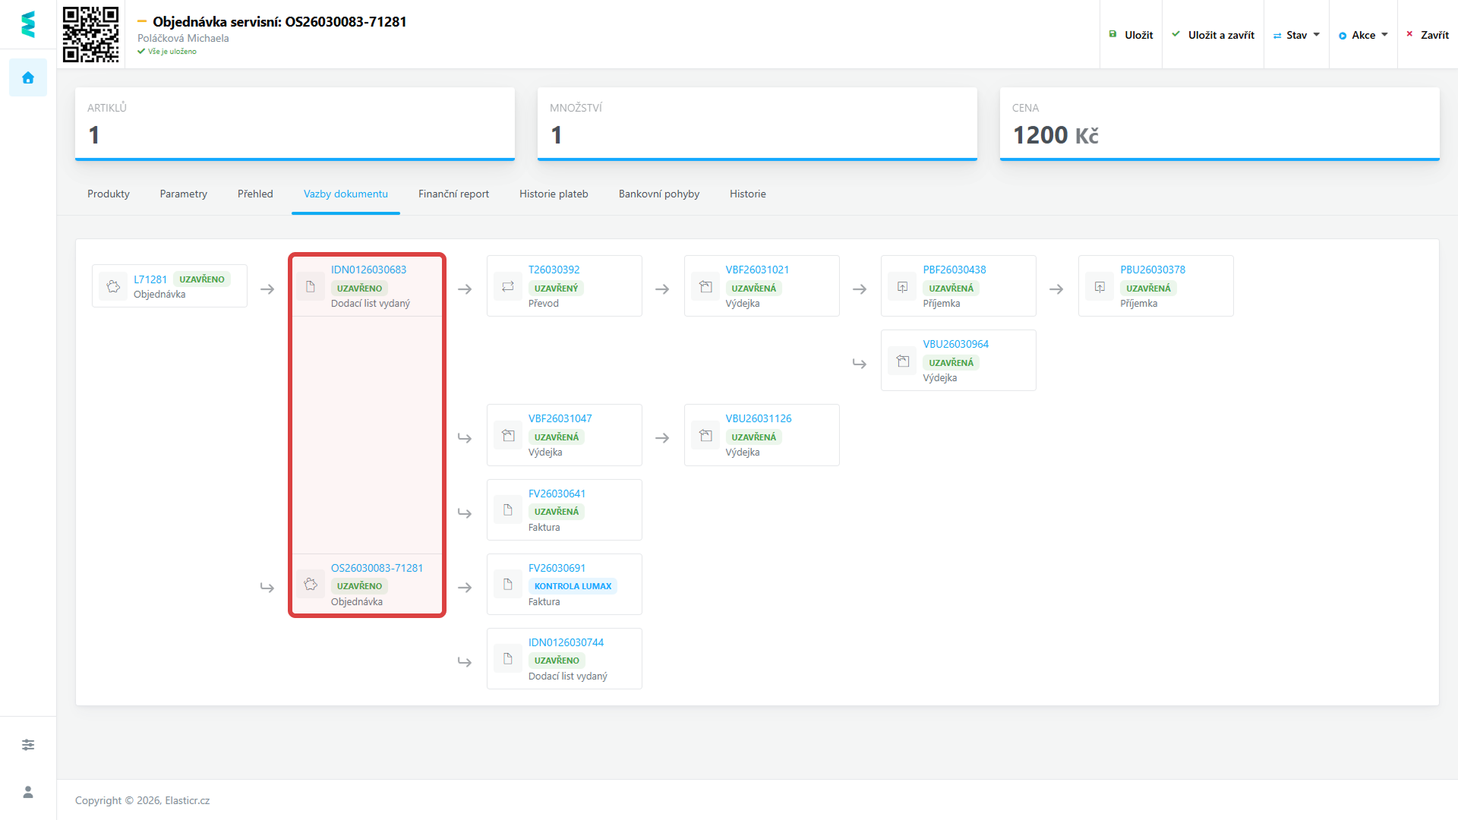This screenshot has width=1458, height=820.
Task: Open delivery note IDN0126030683 link
Action: (x=368, y=270)
